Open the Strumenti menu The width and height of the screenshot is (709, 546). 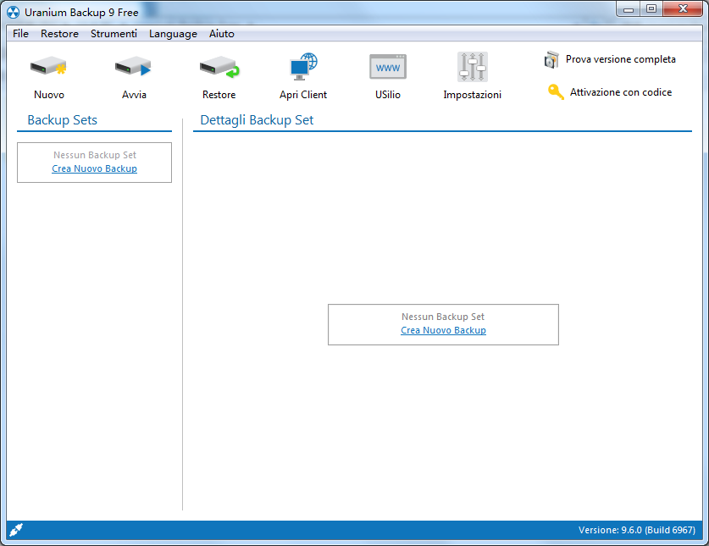point(114,34)
